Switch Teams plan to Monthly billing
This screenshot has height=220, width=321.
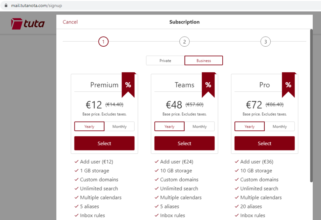199,126
